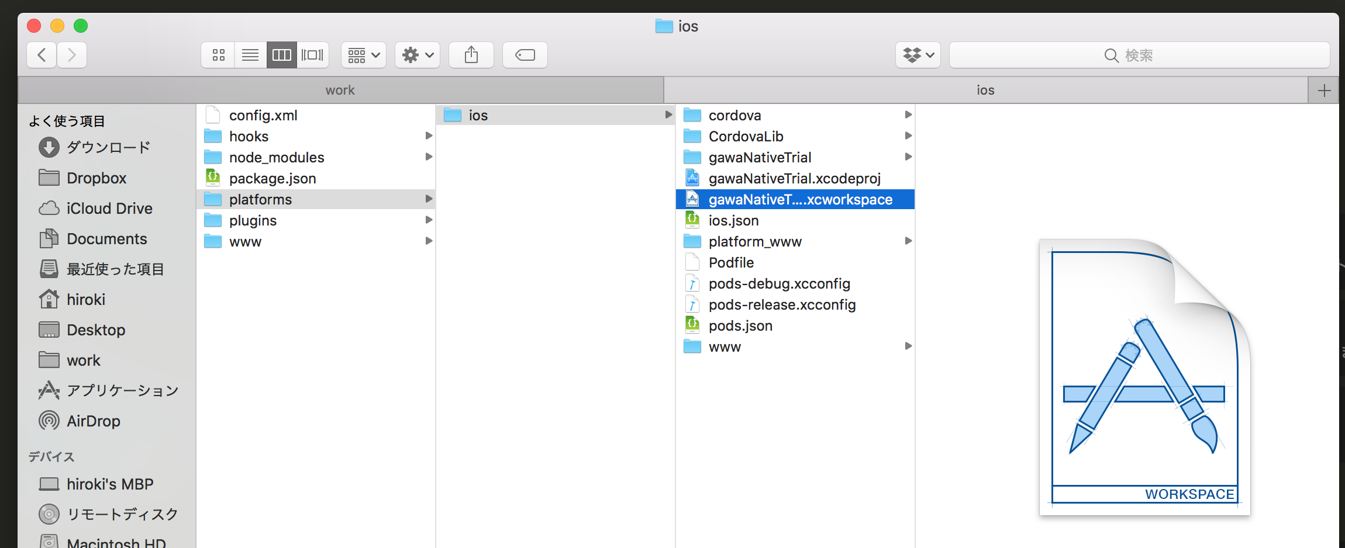Expand the node_modules folder arrow
The width and height of the screenshot is (1345, 548).
pyautogui.click(x=429, y=157)
